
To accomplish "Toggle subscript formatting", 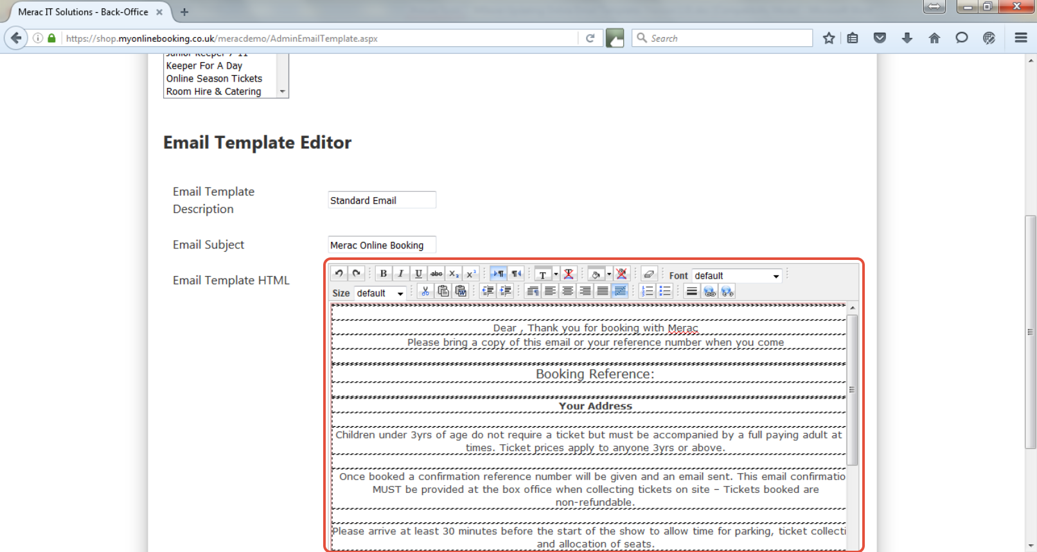I will coord(454,274).
